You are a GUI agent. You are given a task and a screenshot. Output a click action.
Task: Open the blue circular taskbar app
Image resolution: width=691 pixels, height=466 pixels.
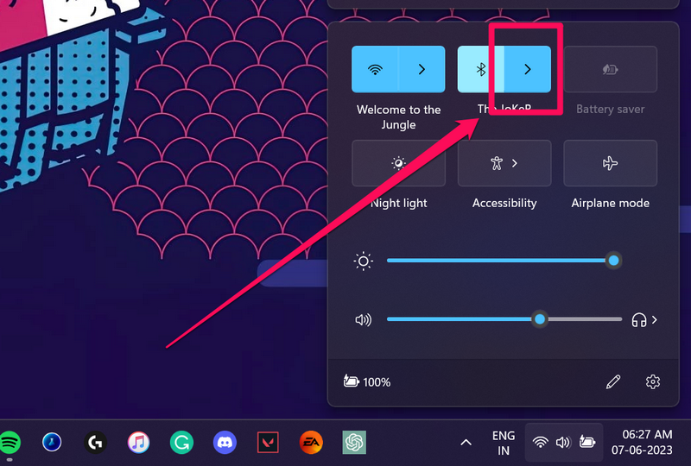pyautogui.click(x=52, y=442)
